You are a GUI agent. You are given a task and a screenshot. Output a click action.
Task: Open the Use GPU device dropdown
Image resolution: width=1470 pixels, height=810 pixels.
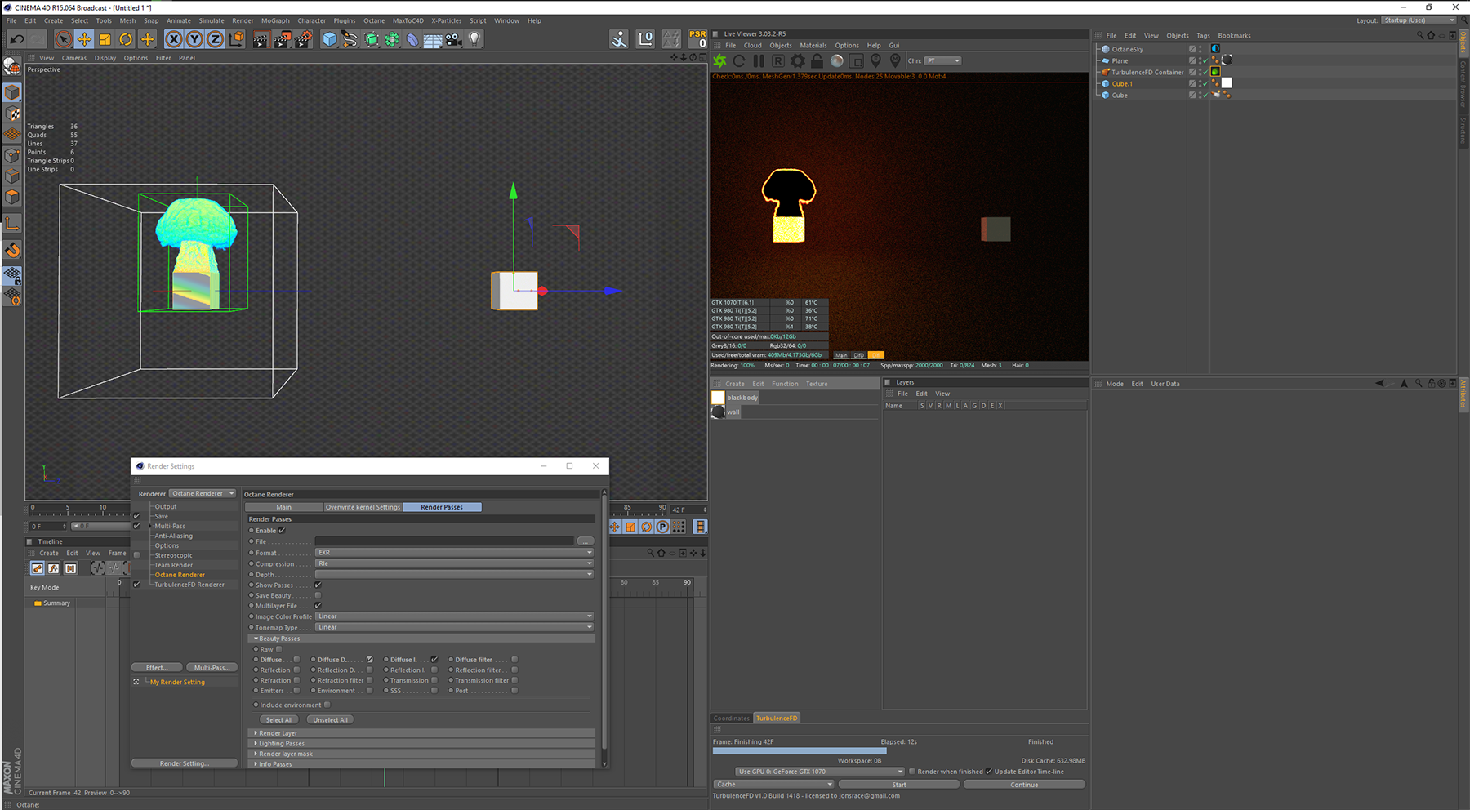[x=819, y=772]
